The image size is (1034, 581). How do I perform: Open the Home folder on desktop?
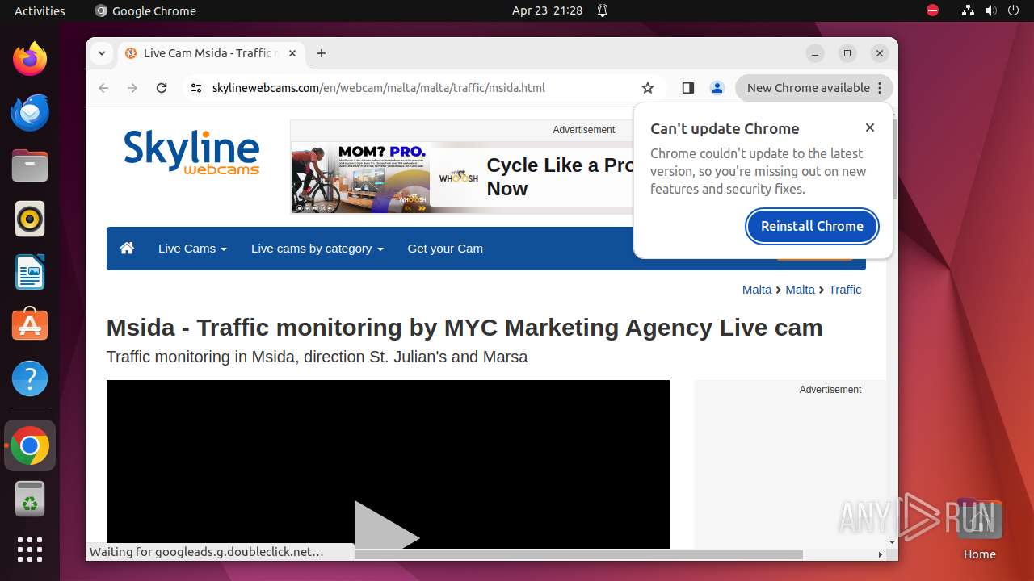point(979,529)
